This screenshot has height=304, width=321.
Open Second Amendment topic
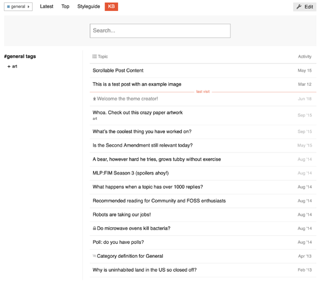coord(143,145)
